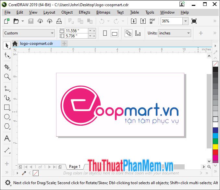Click the Paste clipboard icon
220x190 pixels.
point(90,21)
